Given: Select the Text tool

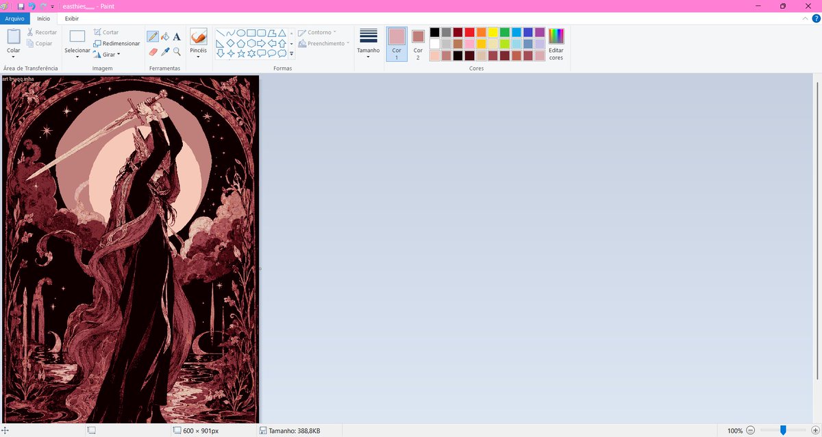Looking at the screenshot, I should (177, 37).
